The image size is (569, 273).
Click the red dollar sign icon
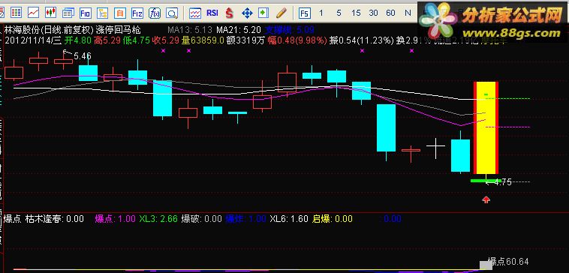(x=230, y=13)
